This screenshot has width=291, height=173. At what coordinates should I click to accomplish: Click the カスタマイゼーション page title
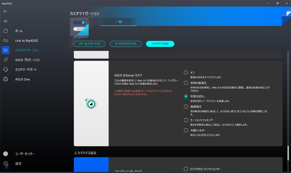(x=84, y=13)
